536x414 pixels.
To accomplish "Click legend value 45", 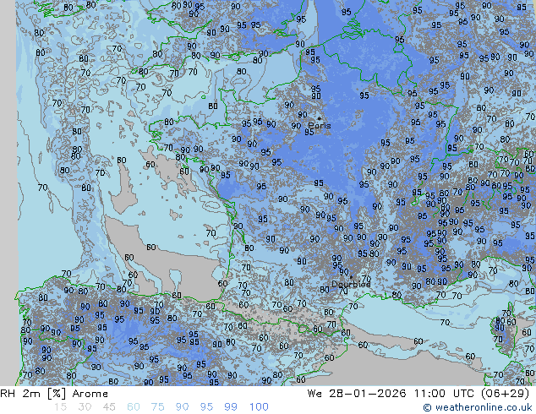I will point(109,407).
